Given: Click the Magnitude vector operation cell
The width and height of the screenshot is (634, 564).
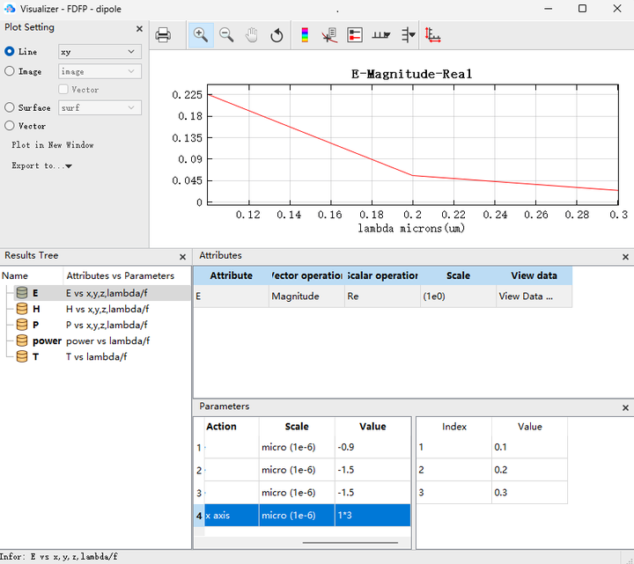Looking at the screenshot, I should click(306, 297).
